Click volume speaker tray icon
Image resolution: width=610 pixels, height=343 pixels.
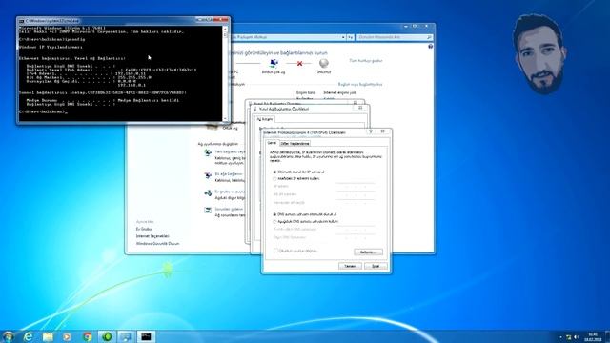[576, 337]
